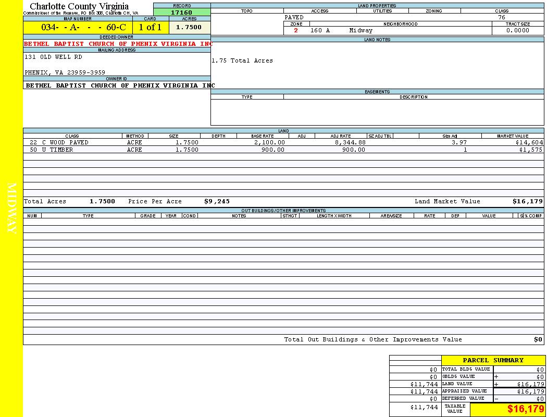Click the market value $14,604 cell
Image resolution: width=547 pixels, height=417 pixels.
pyautogui.click(x=529, y=142)
